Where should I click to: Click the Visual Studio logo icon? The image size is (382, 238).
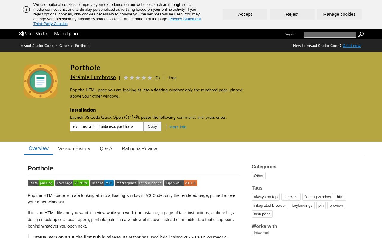(x=21, y=34)
